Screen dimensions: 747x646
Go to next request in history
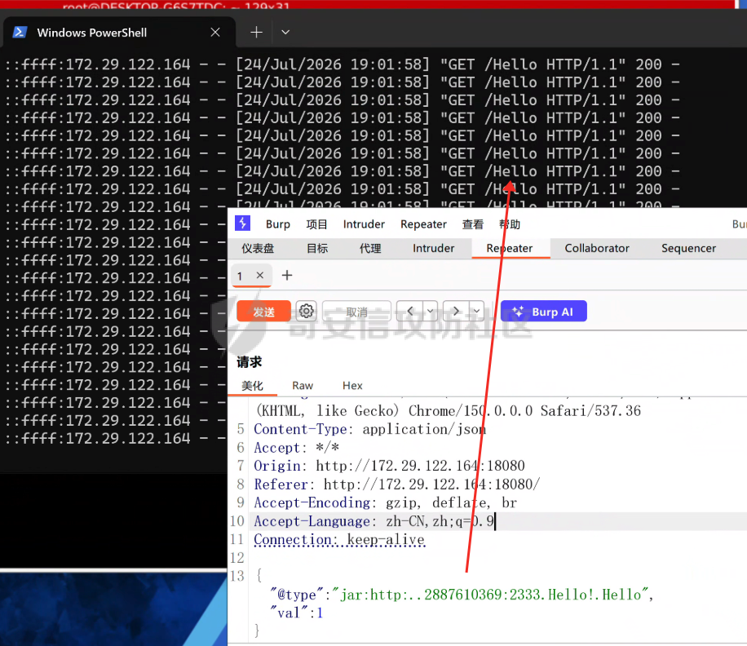(x=456, y=312)
